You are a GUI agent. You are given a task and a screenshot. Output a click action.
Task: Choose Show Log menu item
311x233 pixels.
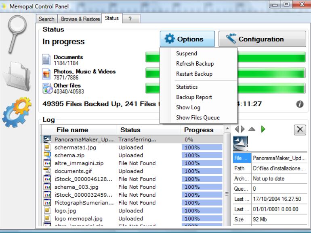point(188,108)
